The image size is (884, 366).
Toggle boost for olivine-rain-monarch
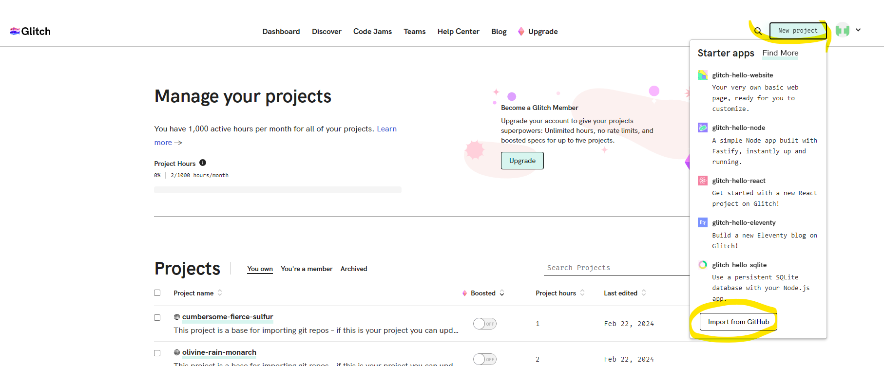[485, 359]
